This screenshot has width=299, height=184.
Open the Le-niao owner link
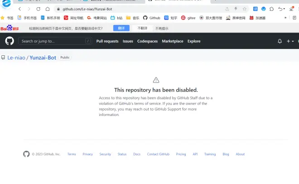[16, 58]
